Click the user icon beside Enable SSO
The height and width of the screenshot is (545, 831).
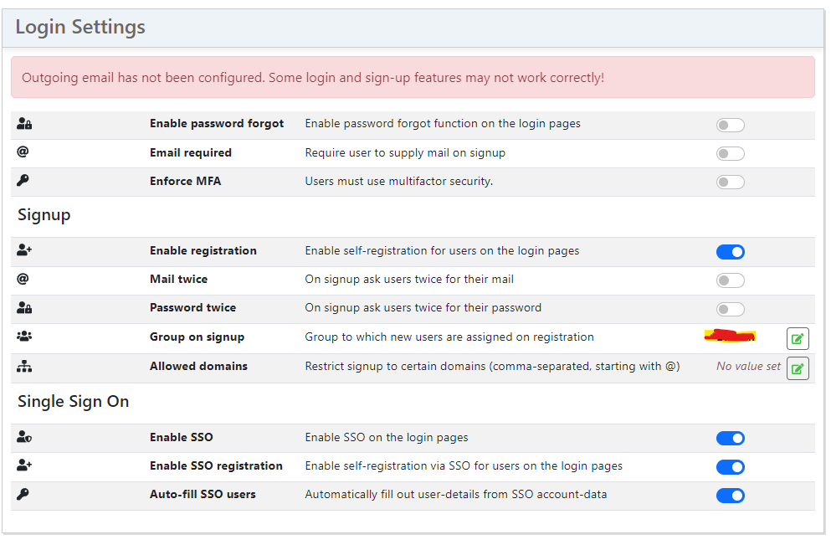pos(23,437)
